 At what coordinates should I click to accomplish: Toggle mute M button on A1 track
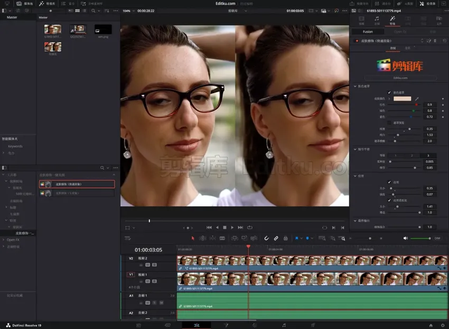pyautogui.click(x=162, y=303)
